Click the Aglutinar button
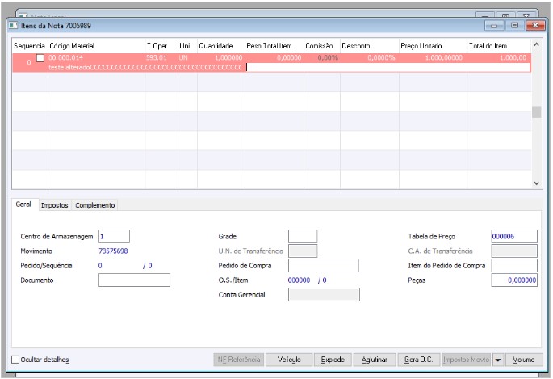553x379 pixels. click(375, 360)
